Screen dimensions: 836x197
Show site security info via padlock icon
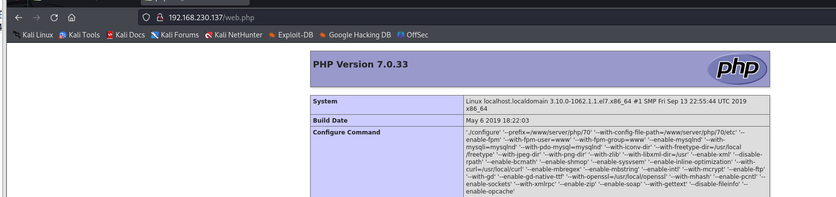point(160,18)
